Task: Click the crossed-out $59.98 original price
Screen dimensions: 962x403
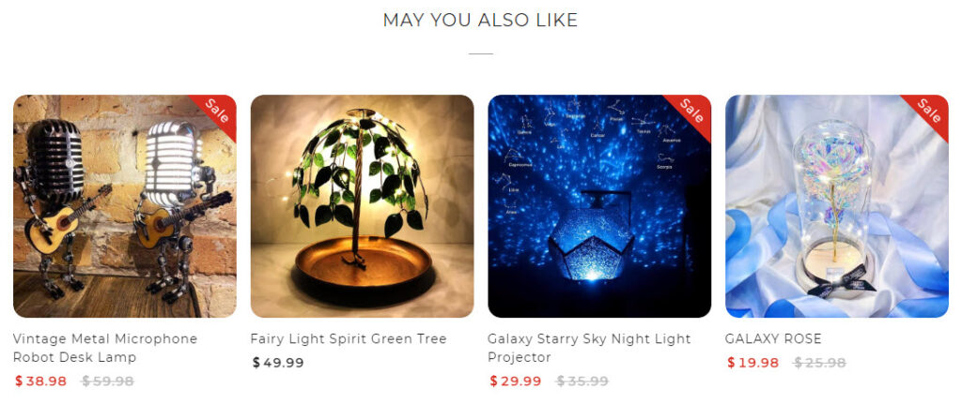Action: click(x=107, y=381)
